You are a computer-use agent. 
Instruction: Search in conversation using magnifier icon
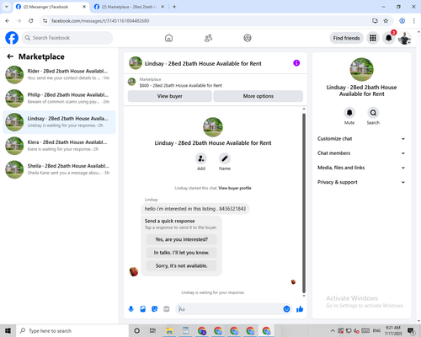coord(373,113)
